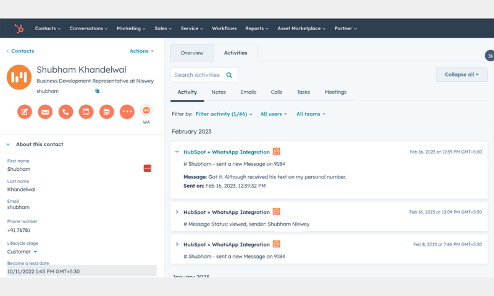The height and width of the screenshot is (296, 494).
Task: Click the Last name value Khandelwal
Action: point(22,189)
